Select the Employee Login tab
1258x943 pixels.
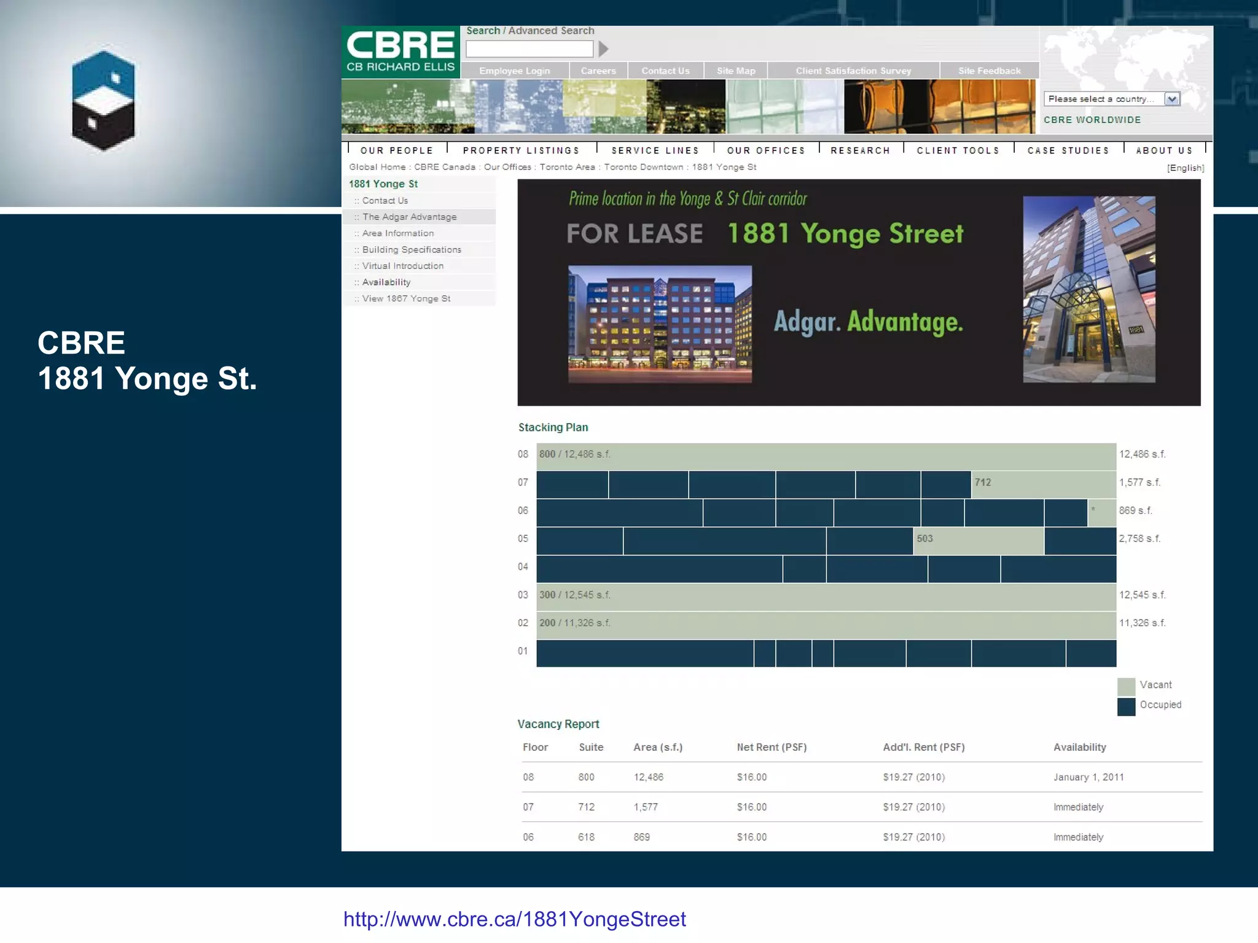point(514,71)
